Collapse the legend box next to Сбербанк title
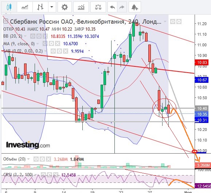 click(6, 21)
